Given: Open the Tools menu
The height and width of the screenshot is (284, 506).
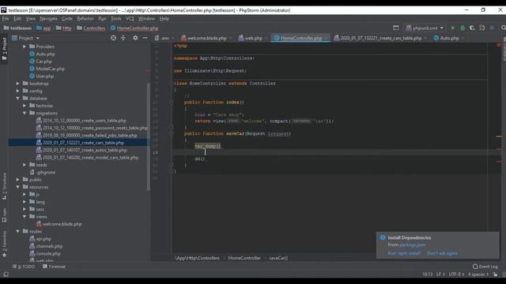Looking at the screenshot, I should click(116, 19).
